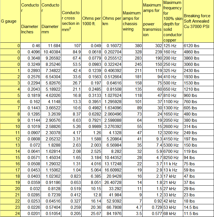Select the 'Breaking force Soft Annealed Cu' header
This screenshot has height=217, width=214.
tap(198, 21)
